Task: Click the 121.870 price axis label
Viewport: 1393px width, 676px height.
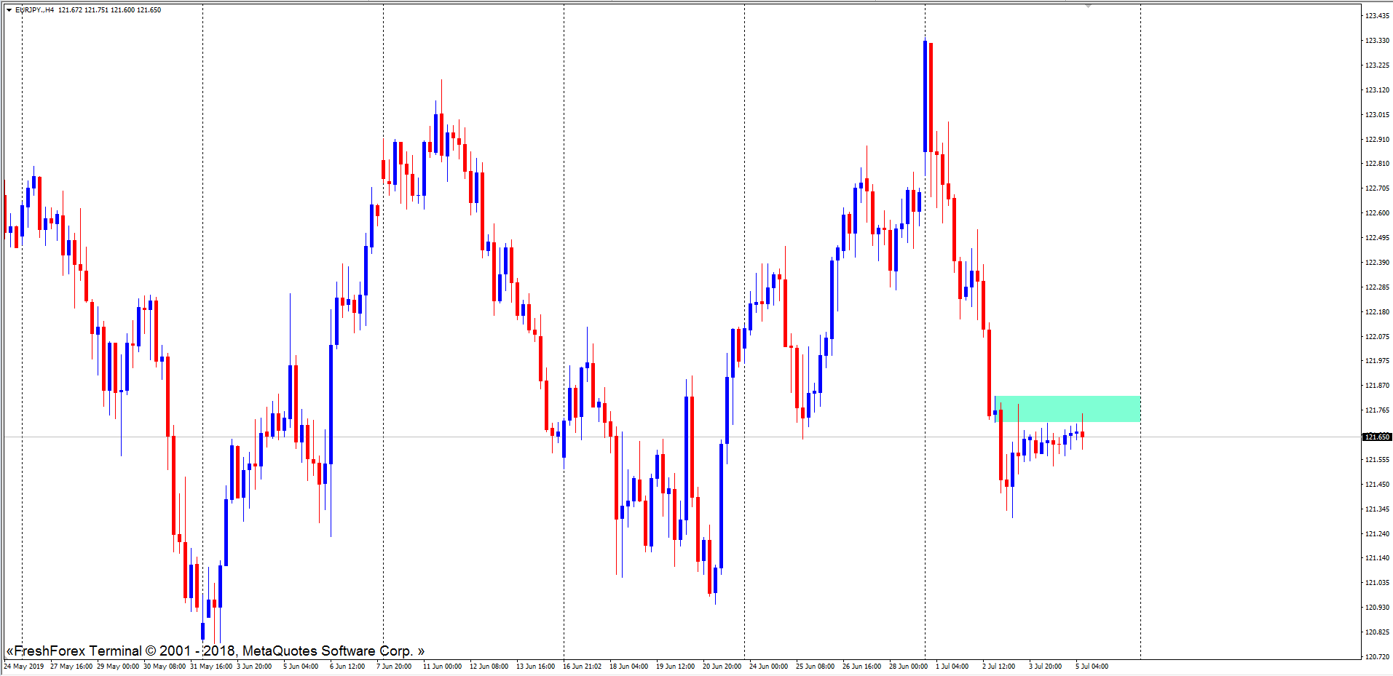Action: 1376,386
